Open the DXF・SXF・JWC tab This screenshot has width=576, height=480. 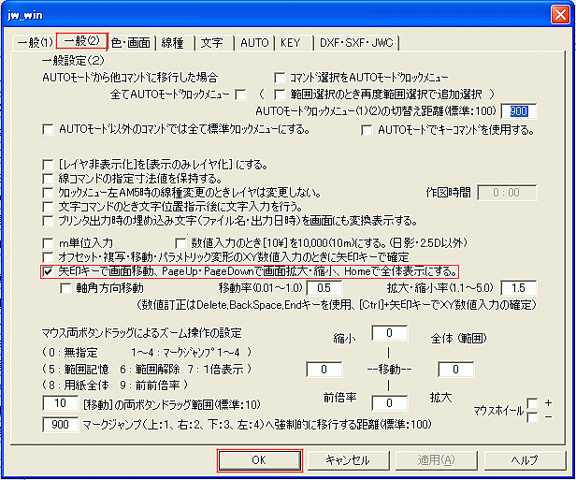(x=356, y=43)
